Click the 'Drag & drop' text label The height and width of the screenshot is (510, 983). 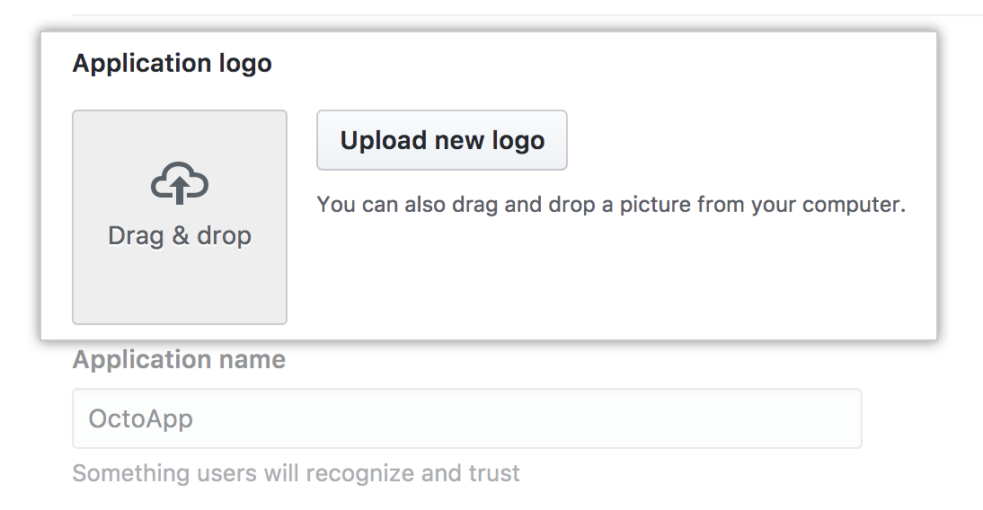pos(180,235)
